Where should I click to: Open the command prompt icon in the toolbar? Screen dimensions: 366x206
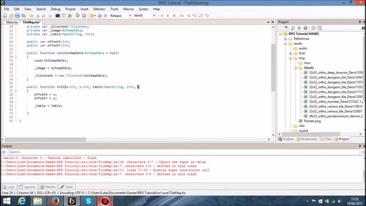[57, 15]
